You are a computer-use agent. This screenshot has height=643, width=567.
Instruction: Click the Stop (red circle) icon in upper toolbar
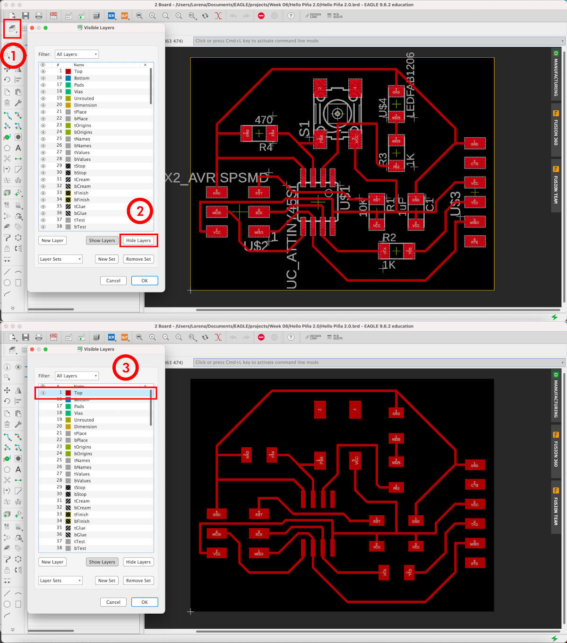[261, 16]
